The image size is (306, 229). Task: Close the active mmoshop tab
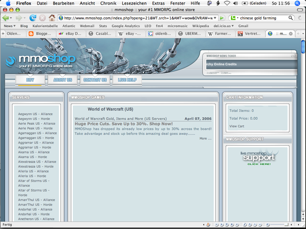(291, 34)
